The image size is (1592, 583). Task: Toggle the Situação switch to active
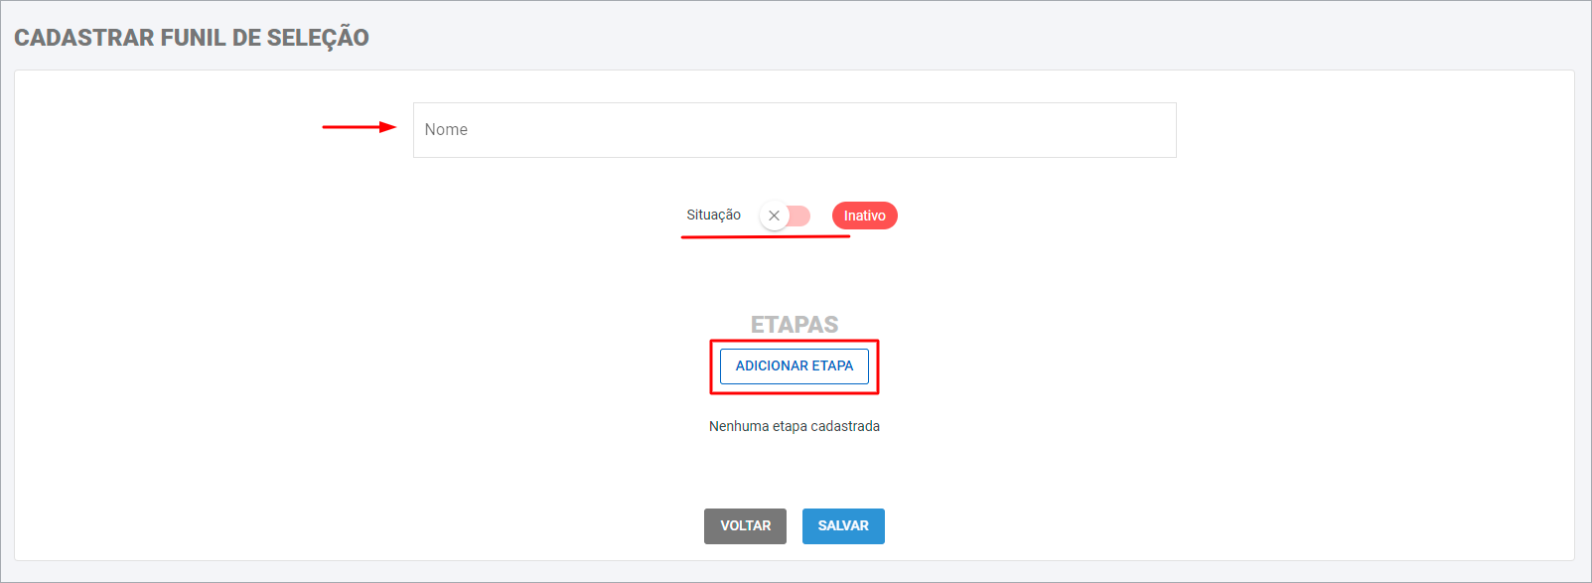coord(786,216)
